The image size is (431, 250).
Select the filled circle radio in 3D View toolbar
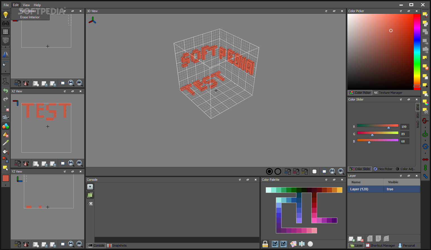click(x=269, y=171)
